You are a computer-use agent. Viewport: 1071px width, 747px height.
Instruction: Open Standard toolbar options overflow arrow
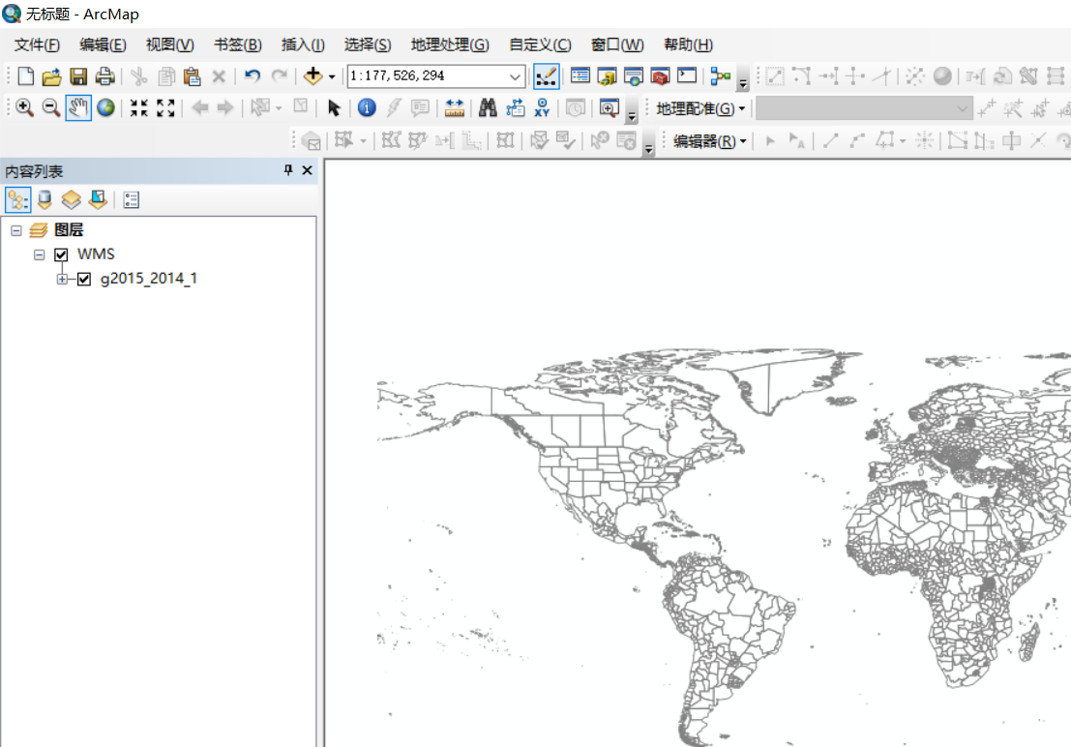tap(743, 82)
